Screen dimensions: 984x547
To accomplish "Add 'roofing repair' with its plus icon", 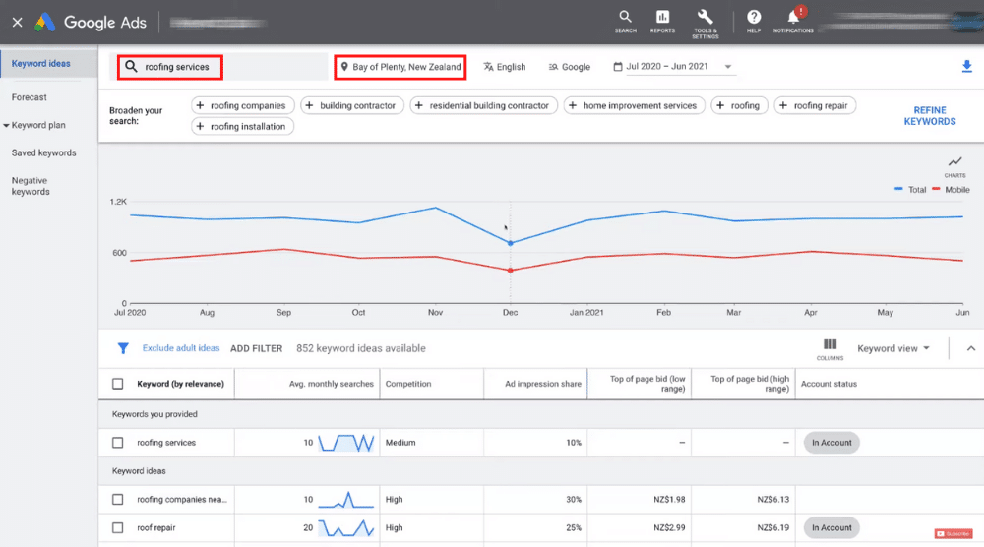I will coord(783,105).
